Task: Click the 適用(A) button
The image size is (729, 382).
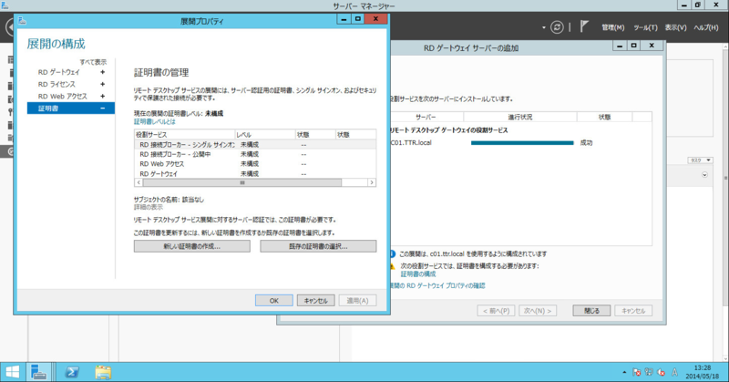Action: coord(357,301)
